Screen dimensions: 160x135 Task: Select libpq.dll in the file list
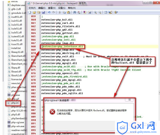16,68
